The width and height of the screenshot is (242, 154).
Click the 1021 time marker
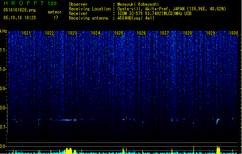pos(26,33)
